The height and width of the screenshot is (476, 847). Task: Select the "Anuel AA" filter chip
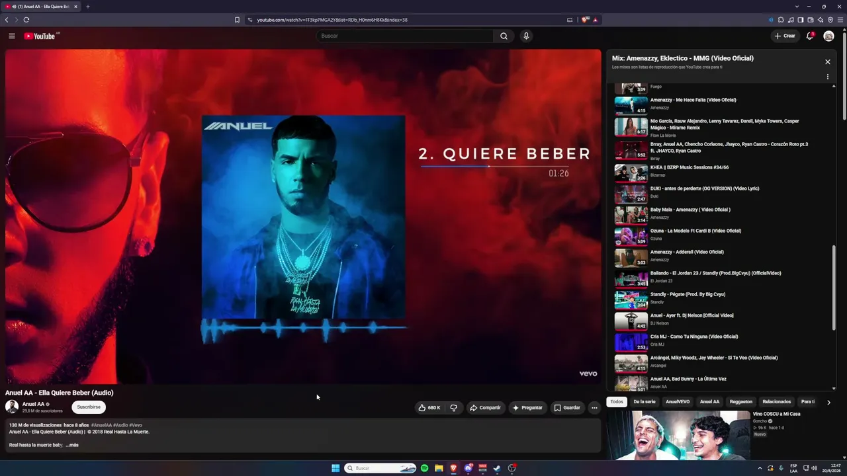pyautogui.click(x=709, y=402)
